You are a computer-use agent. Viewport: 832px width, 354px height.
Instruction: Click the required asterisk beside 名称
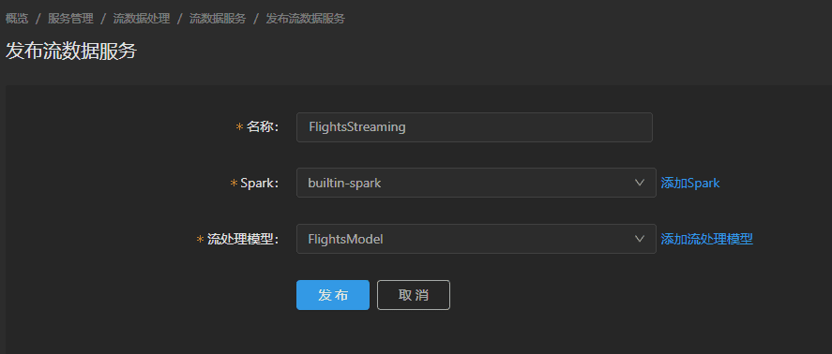click(x=239, y=127)
